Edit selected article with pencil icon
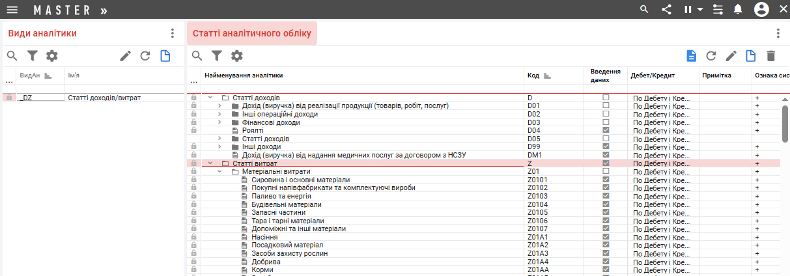The height and width of the screenshot is (276, 790). 731,56
